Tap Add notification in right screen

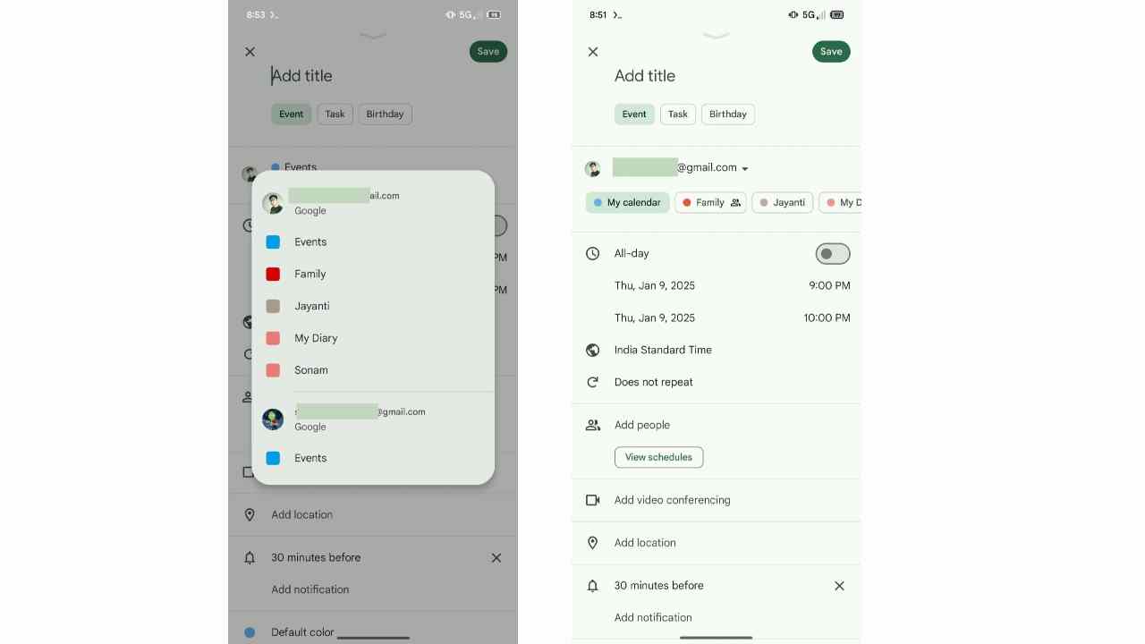[653, 617]
